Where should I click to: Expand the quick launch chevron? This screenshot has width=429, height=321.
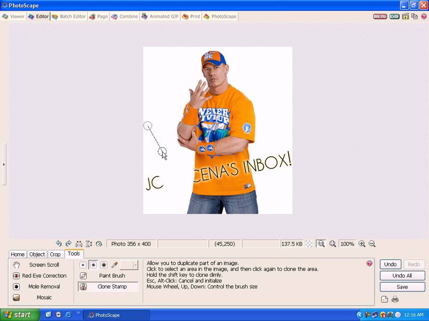coord(78,312)
